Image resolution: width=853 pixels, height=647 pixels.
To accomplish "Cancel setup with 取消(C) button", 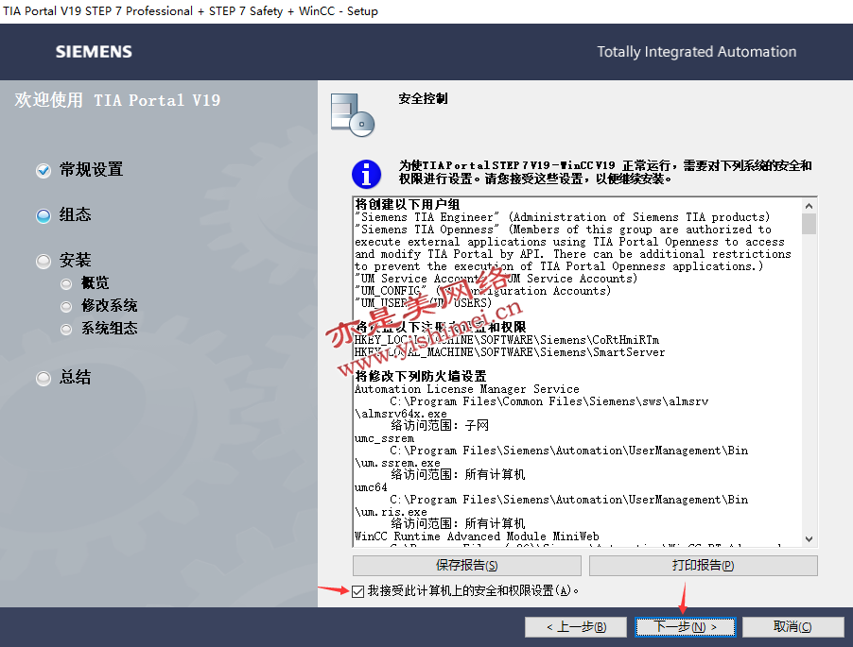I will click(x=792, y=627).
